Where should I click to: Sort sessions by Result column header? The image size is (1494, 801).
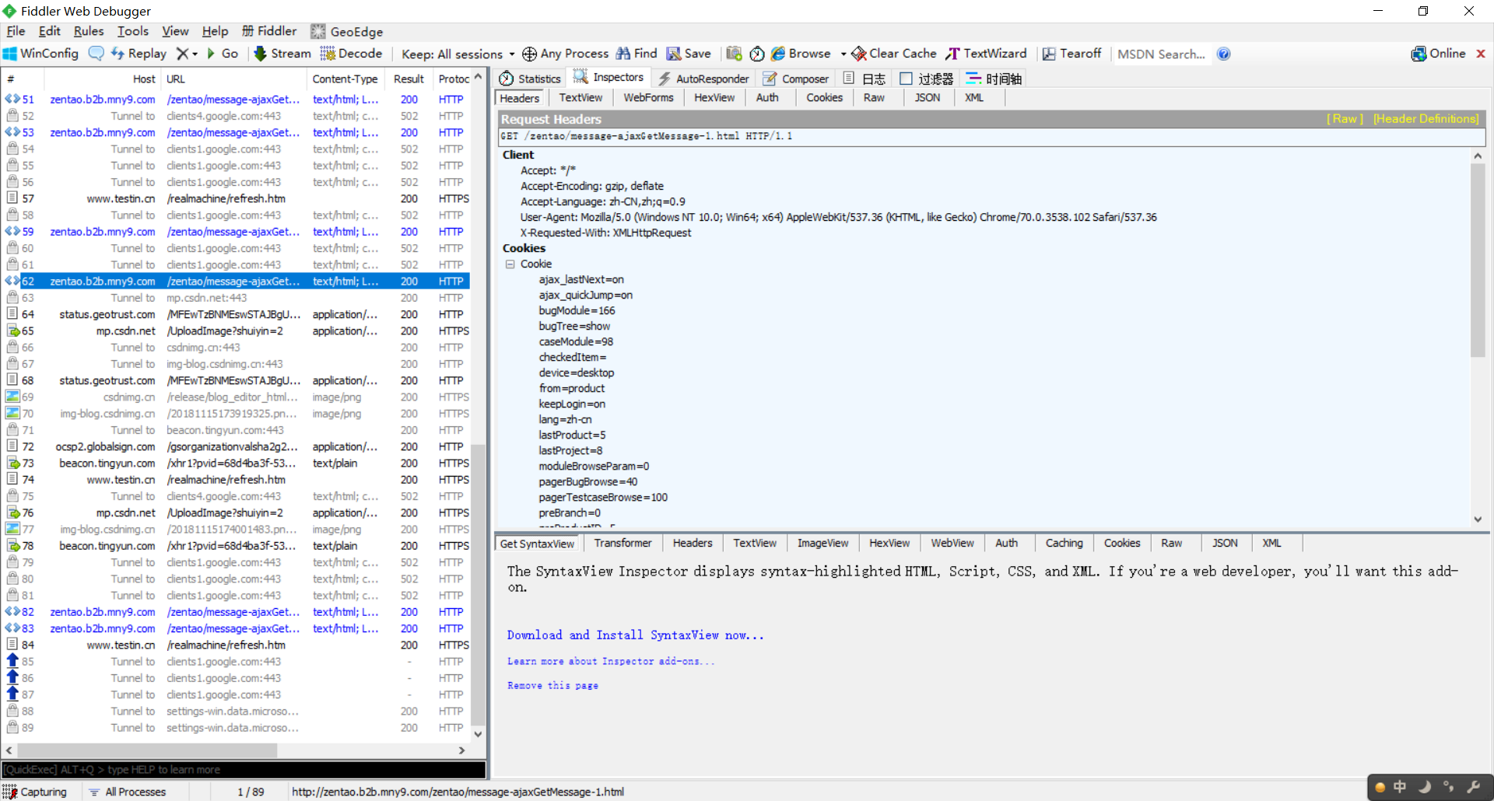[409, 79]
